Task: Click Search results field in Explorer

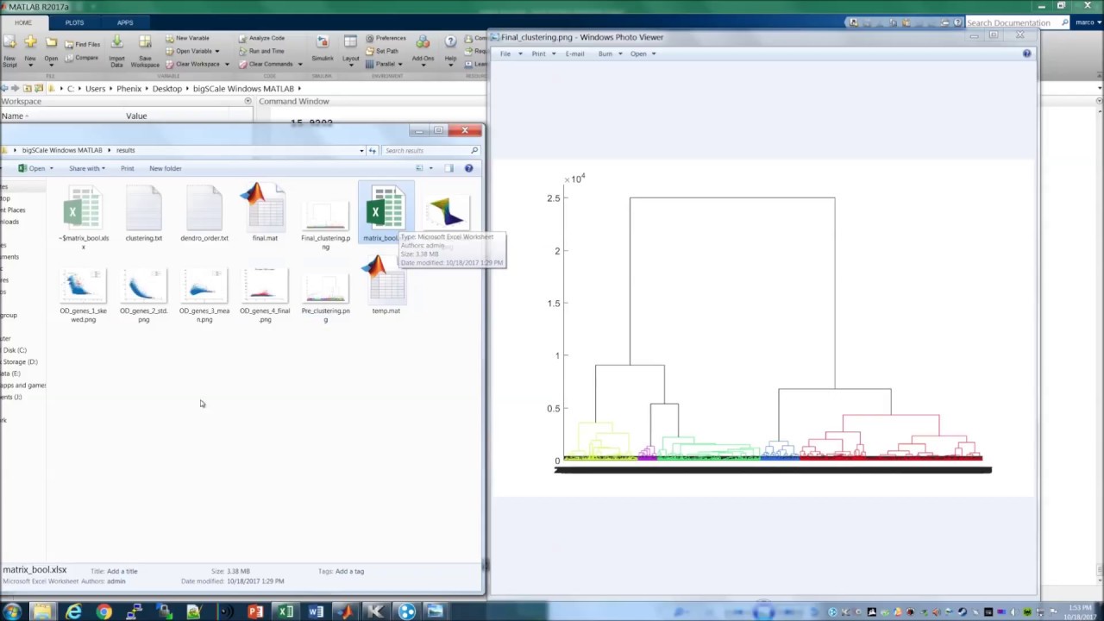Action: (x=431, y=150)
